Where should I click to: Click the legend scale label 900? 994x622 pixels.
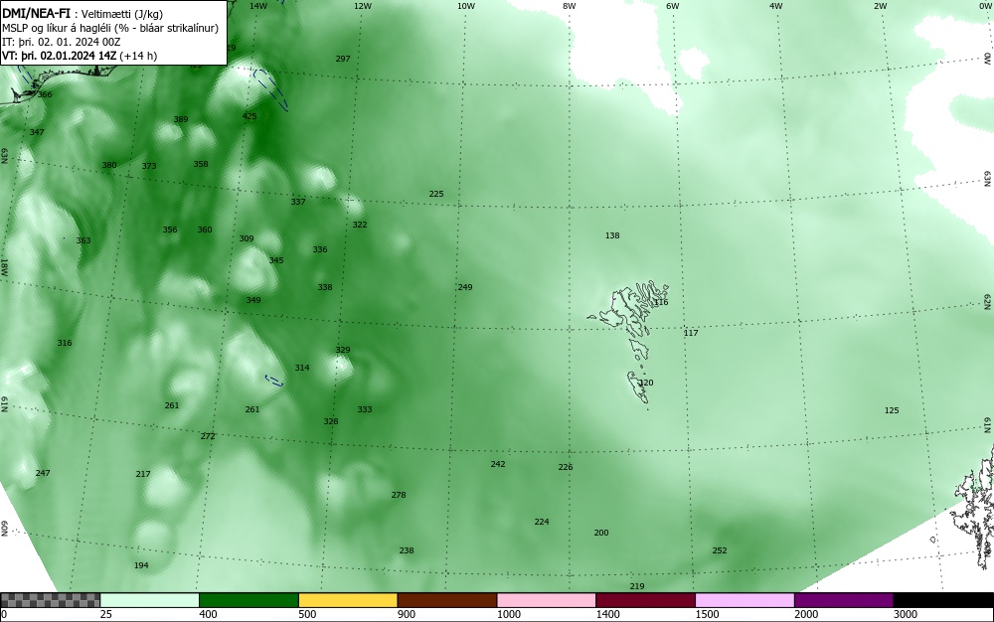[x=407, y=614]
